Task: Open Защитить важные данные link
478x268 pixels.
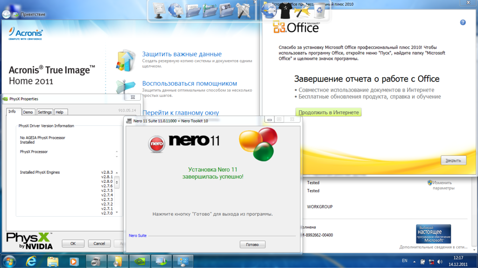Action: (182, 54)
